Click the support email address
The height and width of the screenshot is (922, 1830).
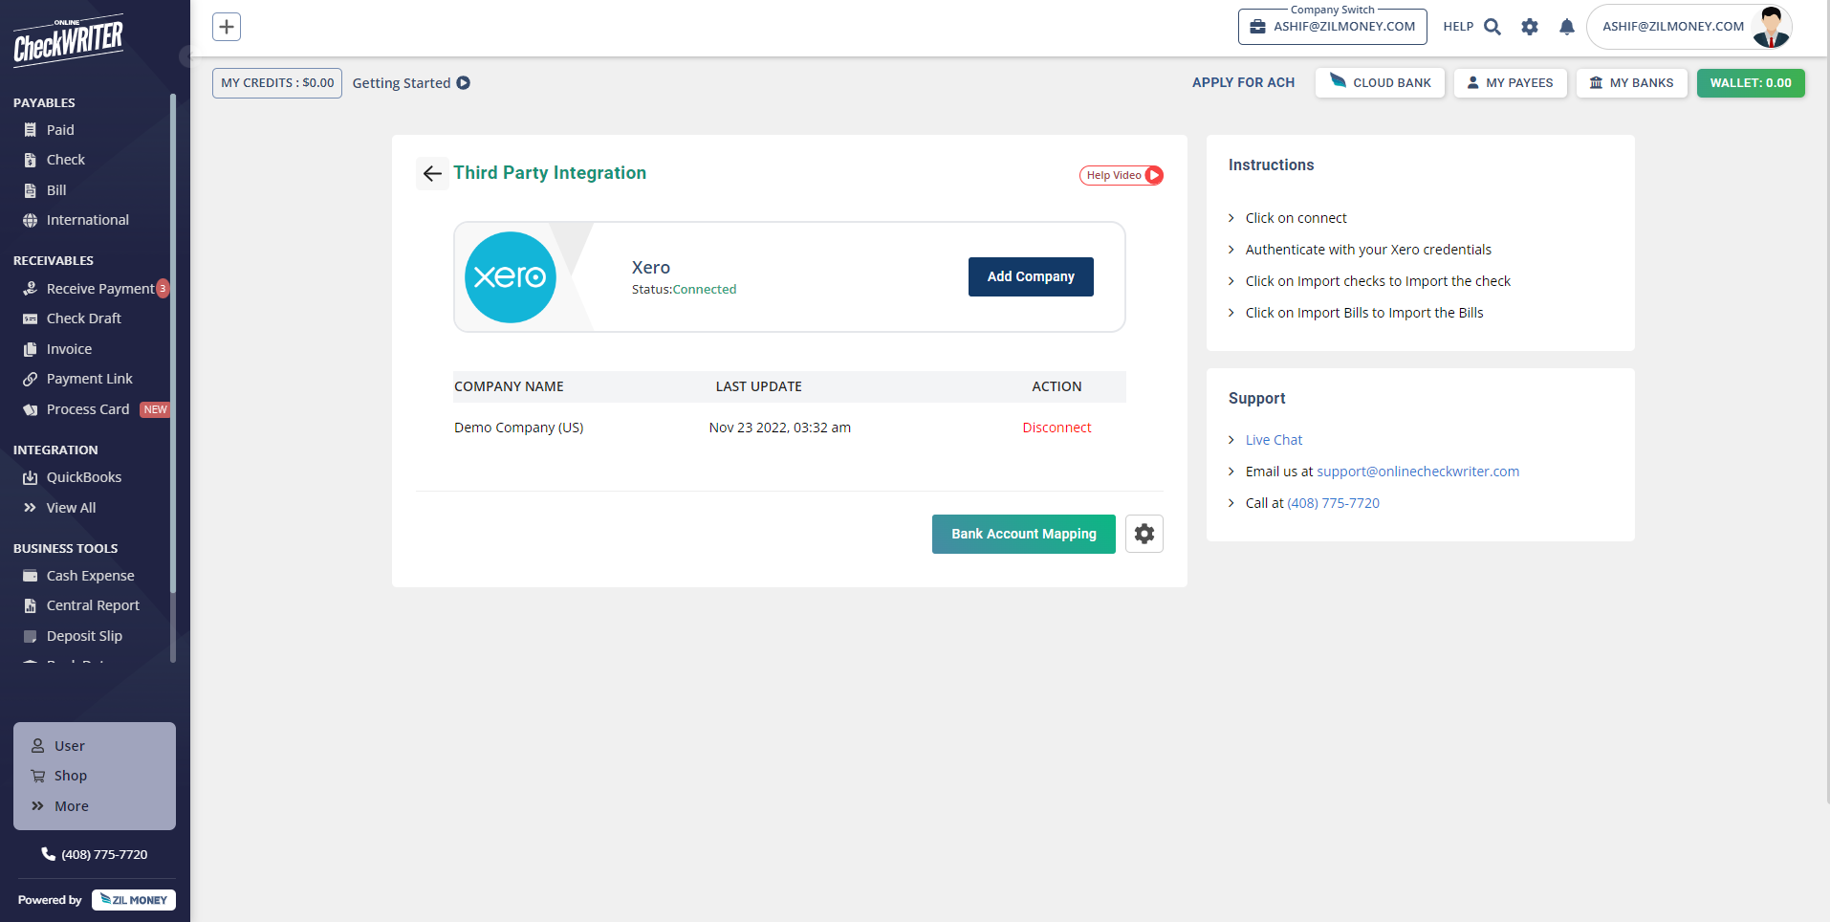1418,472
